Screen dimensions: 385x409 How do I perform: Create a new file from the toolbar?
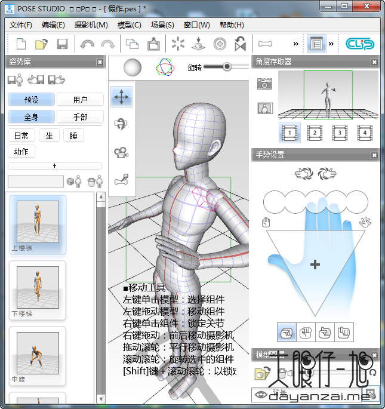21,44
